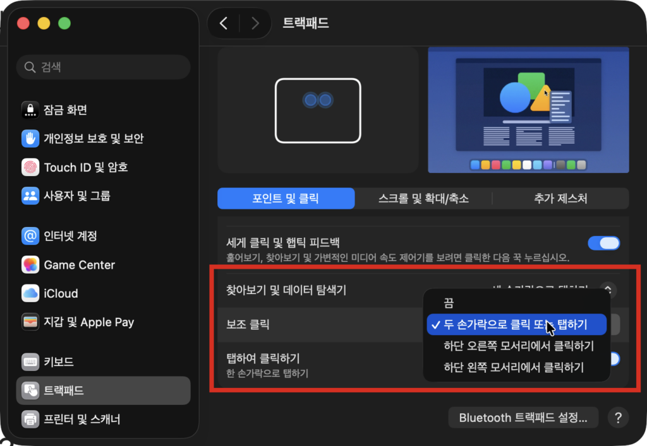
Task: Click the 키보드 keyboard icon
Action: coord(30,362)
